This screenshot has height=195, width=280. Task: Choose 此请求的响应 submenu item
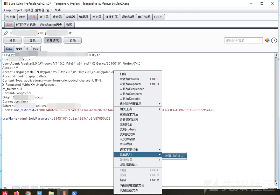[x=174, y=156]
